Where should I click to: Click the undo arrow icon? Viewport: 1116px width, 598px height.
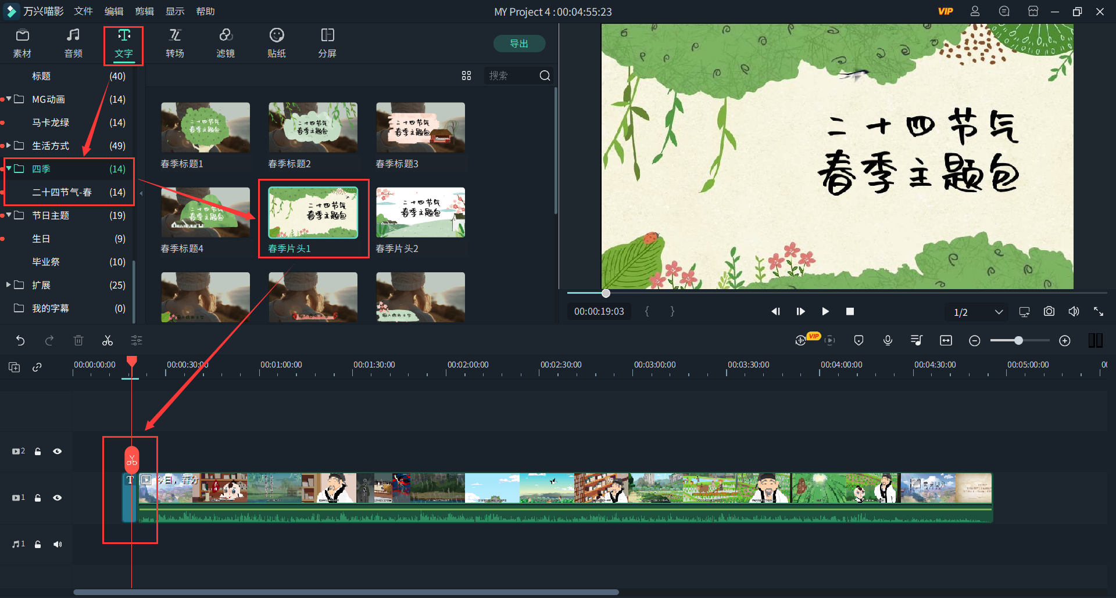(20, 341)
